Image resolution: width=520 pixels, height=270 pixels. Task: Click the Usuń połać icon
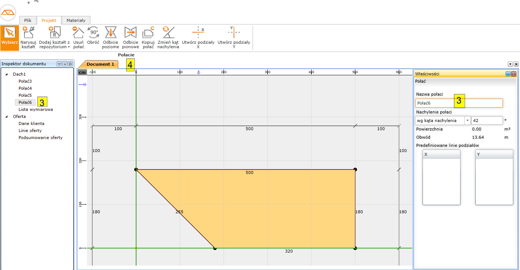pyautogui.click(x=78, y=37)
